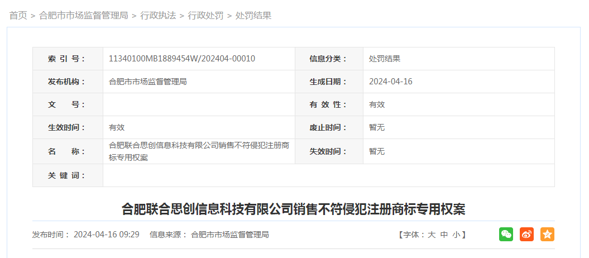Click the bold article headline 合肥联合思创信息科技有限公司
This screenshot has height=258, width=589.
[293, 209]
